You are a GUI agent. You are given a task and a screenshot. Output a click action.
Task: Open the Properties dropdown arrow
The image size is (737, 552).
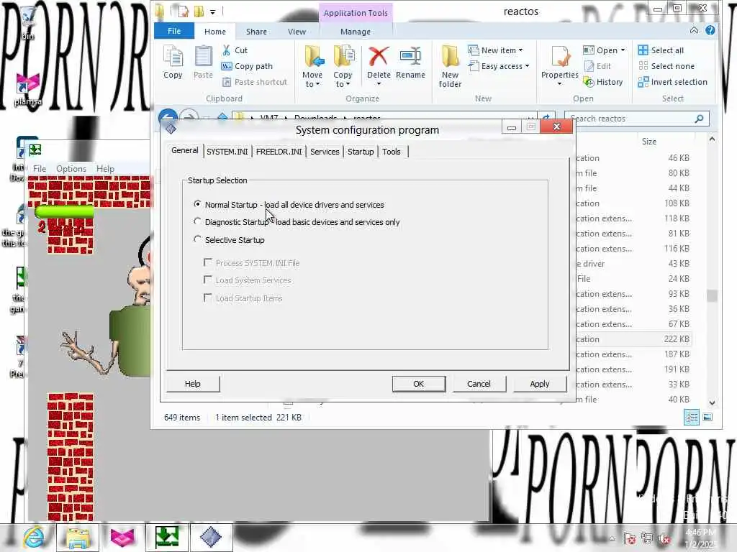(x=560, y=84)
